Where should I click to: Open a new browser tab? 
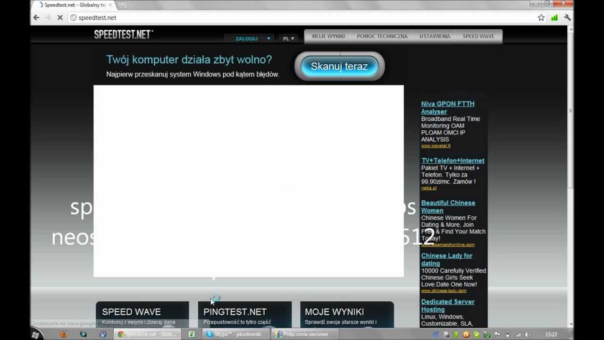tap(123, 5)
